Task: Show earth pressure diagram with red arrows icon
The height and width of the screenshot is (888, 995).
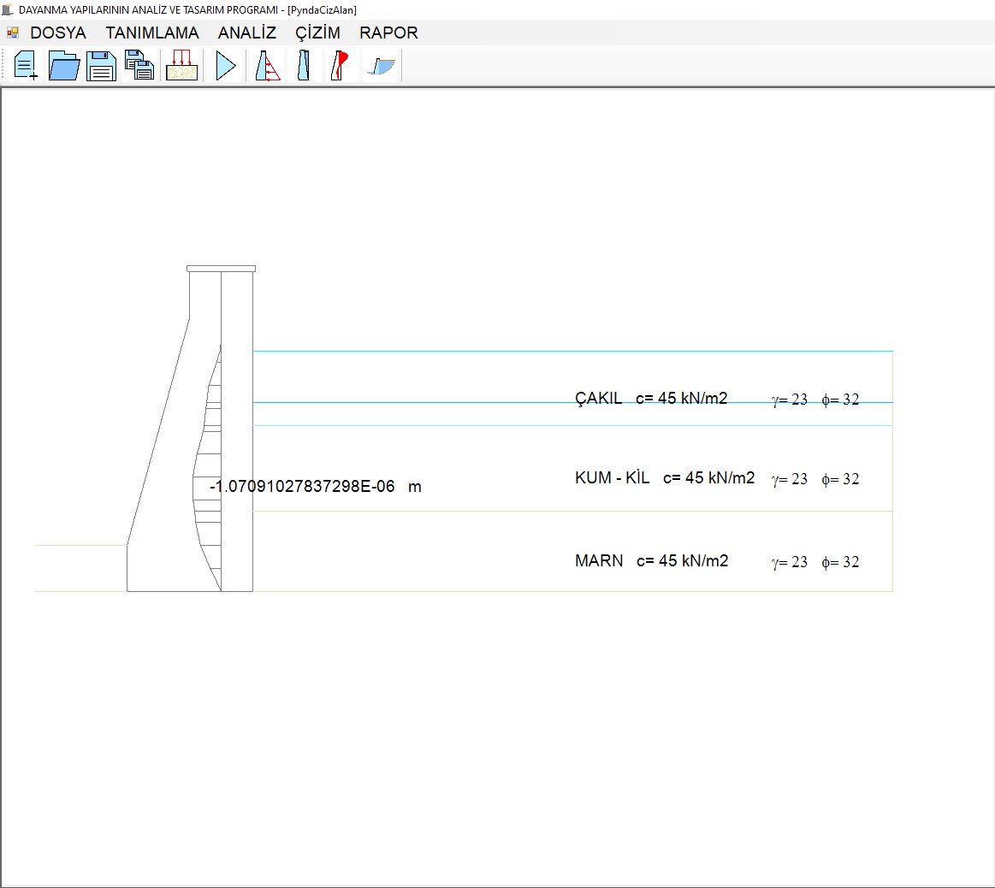Action: [x=269, y=66]
